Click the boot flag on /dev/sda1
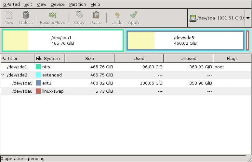Viewport: 252px width, 162px height. (x=219, y=67)
